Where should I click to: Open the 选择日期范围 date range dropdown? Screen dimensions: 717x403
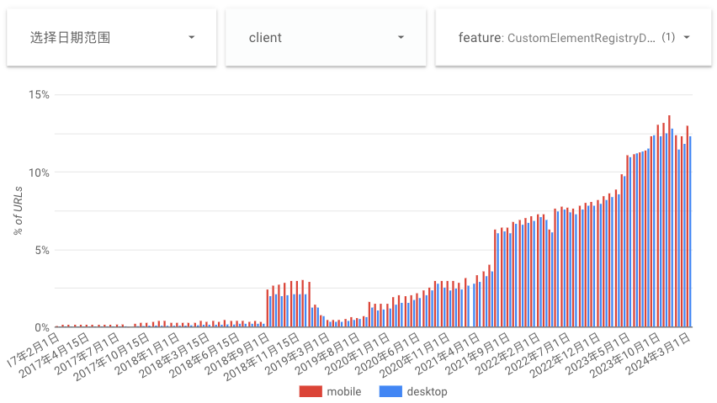pyautogui.click(x=112, y=38)
